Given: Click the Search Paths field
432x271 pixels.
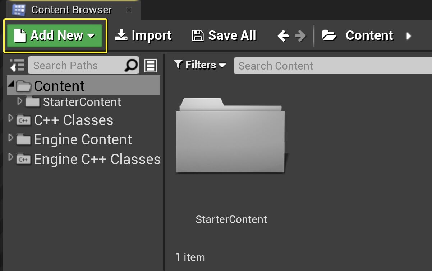Looking at the screenshot, I should (75, 66).
